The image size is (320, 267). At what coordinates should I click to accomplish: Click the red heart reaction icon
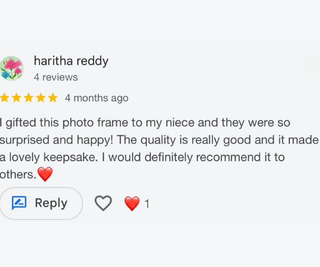(132, 203)
